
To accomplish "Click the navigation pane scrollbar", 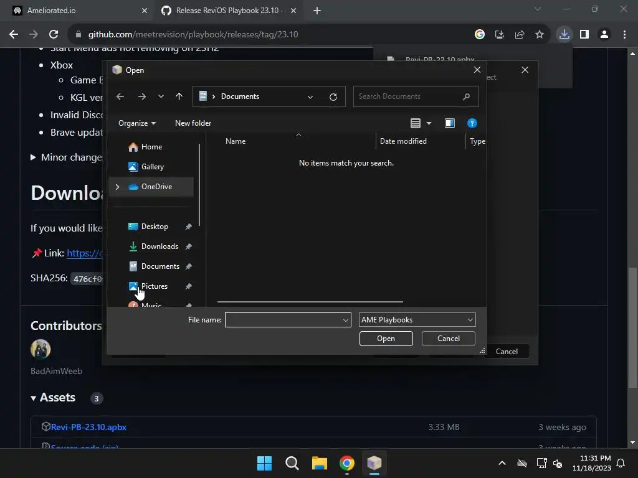I will coord(199,185).
